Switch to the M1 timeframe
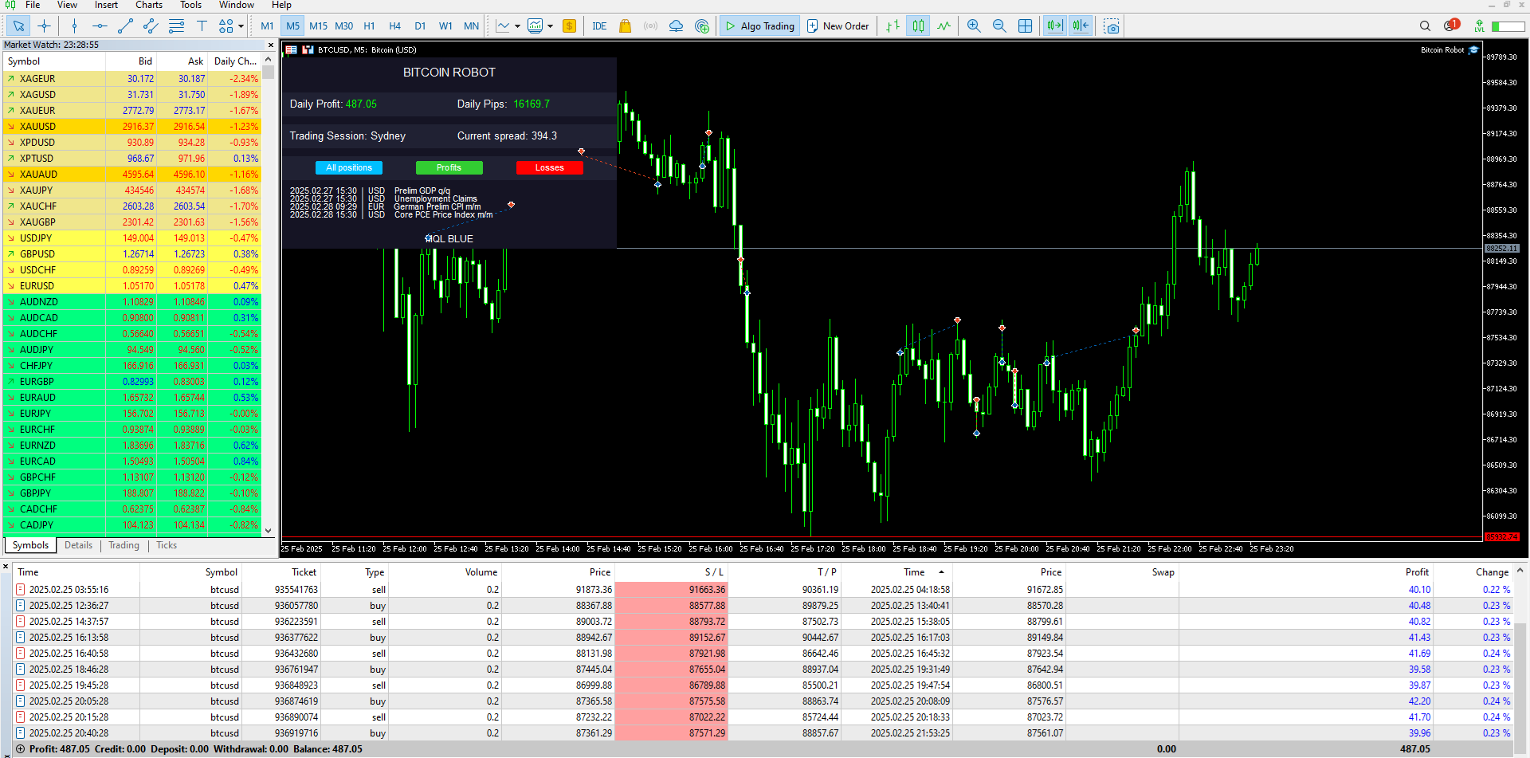 pos(267,26)
